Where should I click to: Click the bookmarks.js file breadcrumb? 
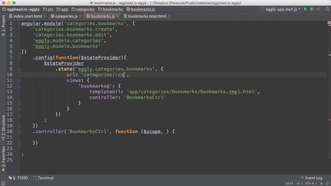141,9
